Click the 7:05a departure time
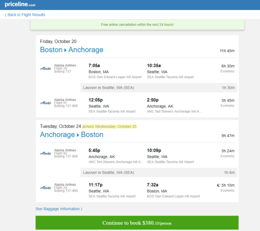The width and height of the screenshot is (260, 231). (x=94, y=66)
